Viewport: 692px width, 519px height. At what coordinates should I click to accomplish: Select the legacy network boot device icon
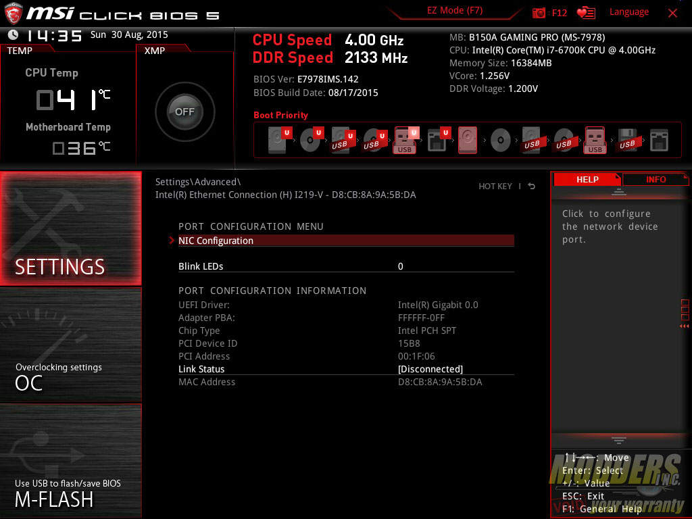coord(659,140)
